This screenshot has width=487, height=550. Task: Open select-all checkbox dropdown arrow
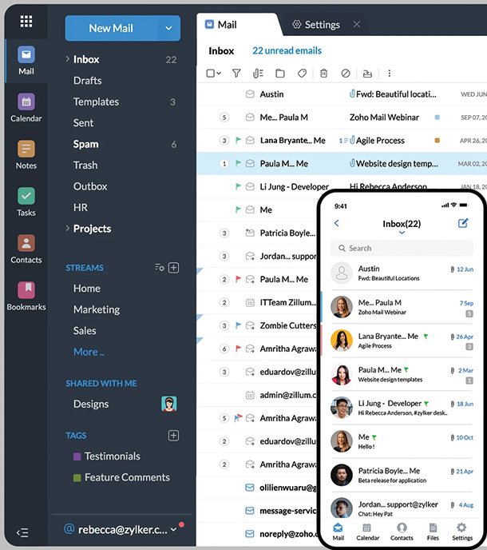[219, 74]
